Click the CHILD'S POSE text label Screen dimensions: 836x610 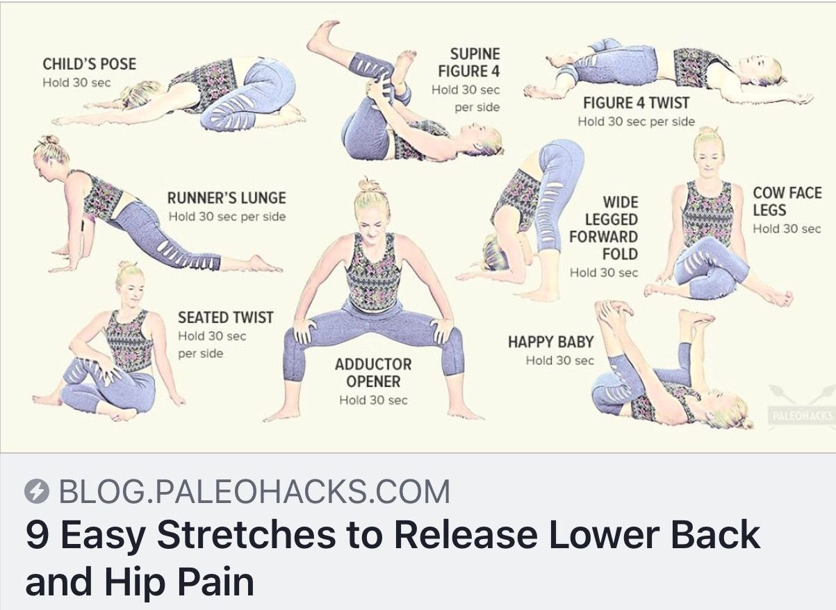click(x=90, y=65)
